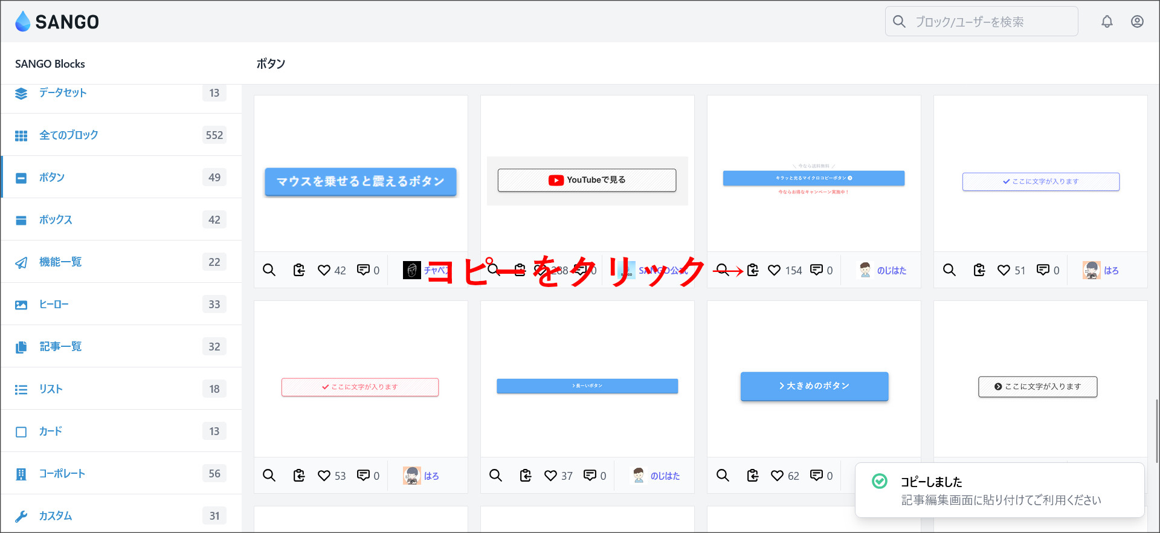Viewport: 1160px width, 533px height.
Task: Open the user account icon
Action: pos(1137,22)
